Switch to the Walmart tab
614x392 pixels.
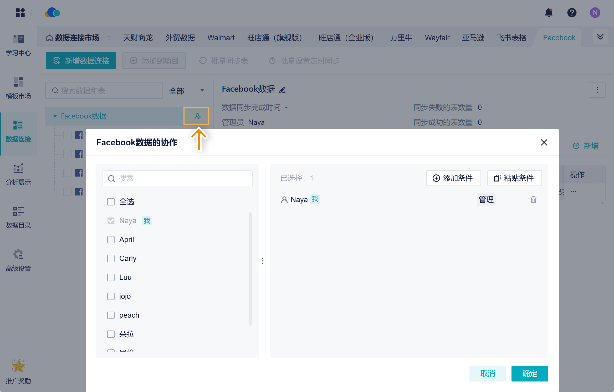coord(221,38)
